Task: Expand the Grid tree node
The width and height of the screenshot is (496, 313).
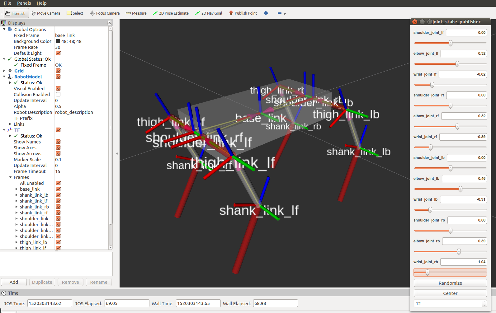Action: point(4,71)
